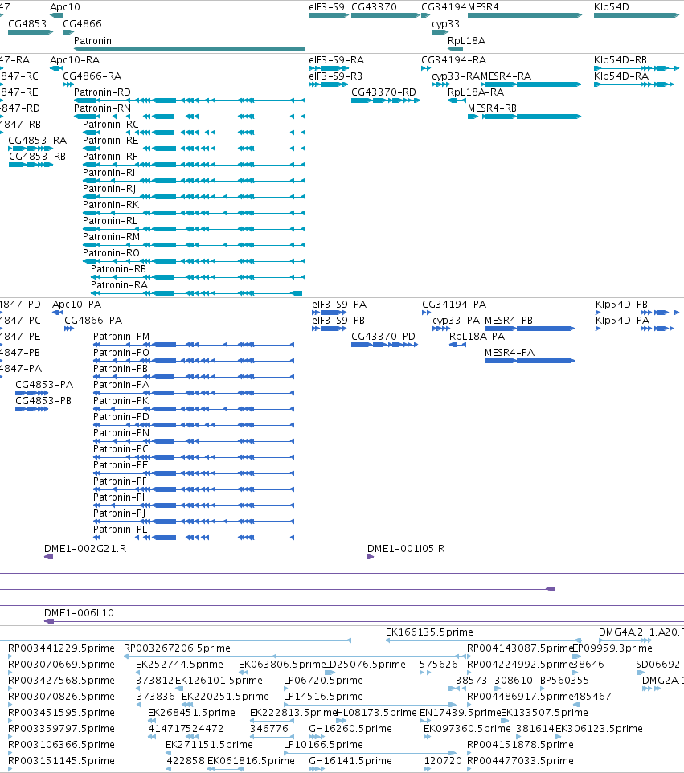Select transcript label Patronin-RI

pyautogui.click(x=109, y=173)
